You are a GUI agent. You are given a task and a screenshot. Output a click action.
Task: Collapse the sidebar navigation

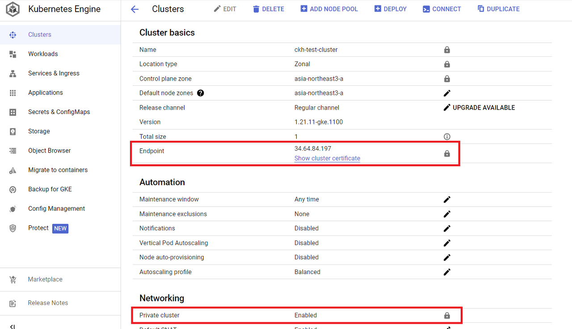(x=13, y=326)
